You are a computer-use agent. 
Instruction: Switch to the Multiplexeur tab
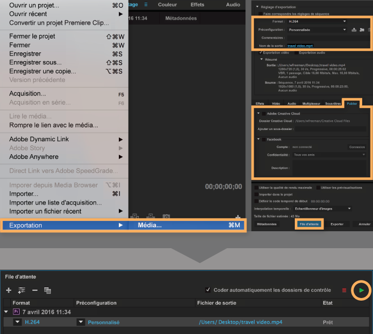coord(311,104)
